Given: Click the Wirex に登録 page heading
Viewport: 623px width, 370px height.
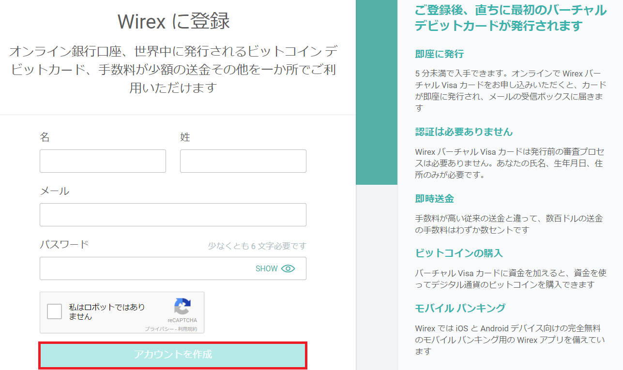Looking at the screenshot, I should pyautogui.click(x=173, y=22).
